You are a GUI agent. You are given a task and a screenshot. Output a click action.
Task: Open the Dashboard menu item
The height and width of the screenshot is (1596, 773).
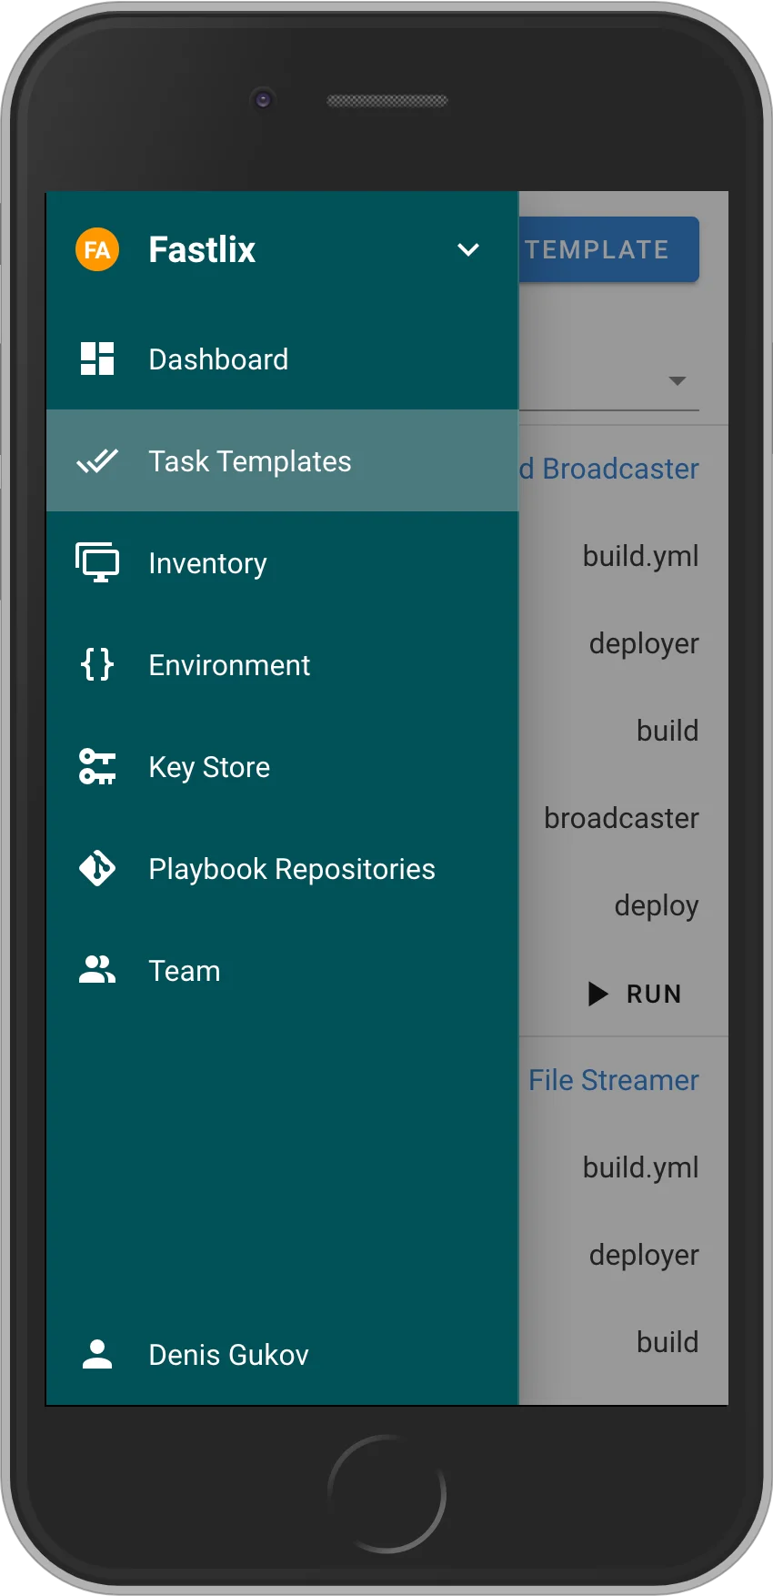282,359
